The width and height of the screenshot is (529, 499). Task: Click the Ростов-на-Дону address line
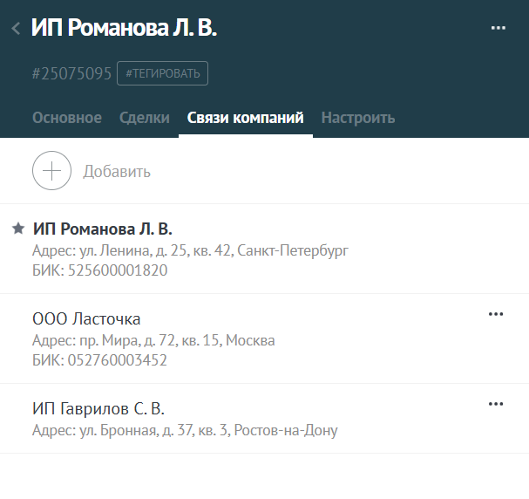tap(185, 430)
